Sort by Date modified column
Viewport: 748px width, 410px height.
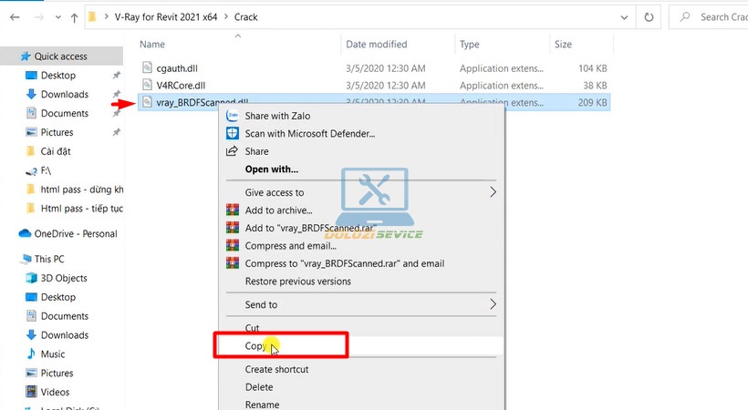point(377,45)
